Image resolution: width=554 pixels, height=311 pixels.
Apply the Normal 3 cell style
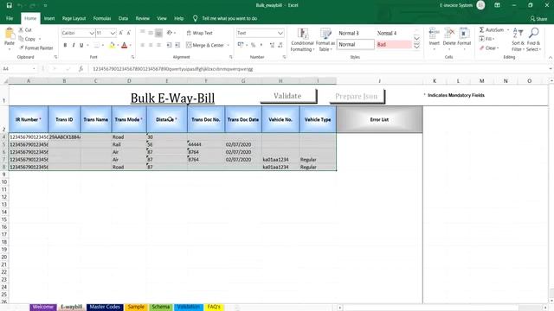[x=355, y=33]
